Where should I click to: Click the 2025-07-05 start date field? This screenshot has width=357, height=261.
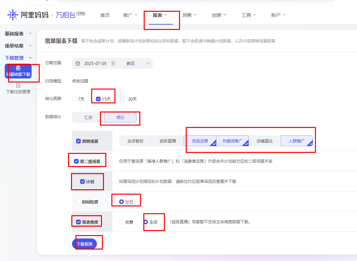(x=95, y=63)
